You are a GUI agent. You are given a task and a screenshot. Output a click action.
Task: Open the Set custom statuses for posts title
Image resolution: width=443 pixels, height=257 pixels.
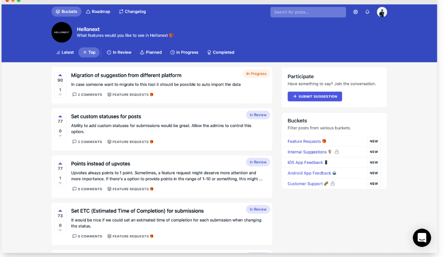106,117
